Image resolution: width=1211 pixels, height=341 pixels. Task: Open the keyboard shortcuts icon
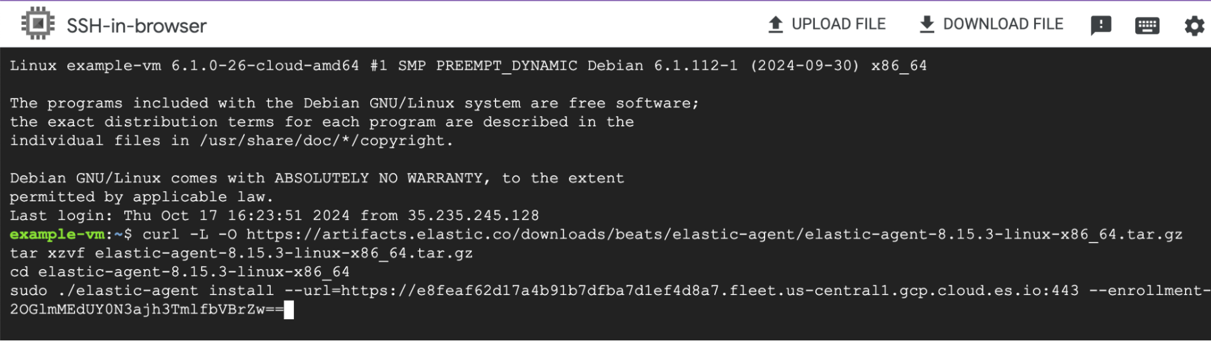pos(1147,25)
